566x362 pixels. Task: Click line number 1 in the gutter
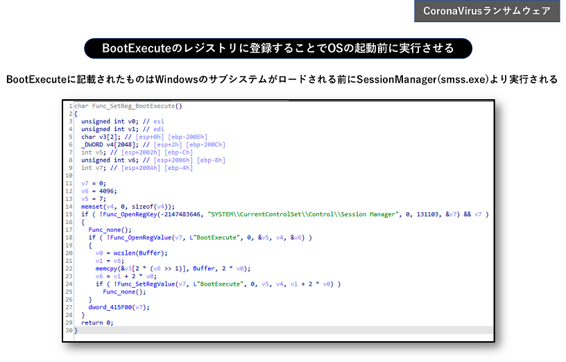70,106
